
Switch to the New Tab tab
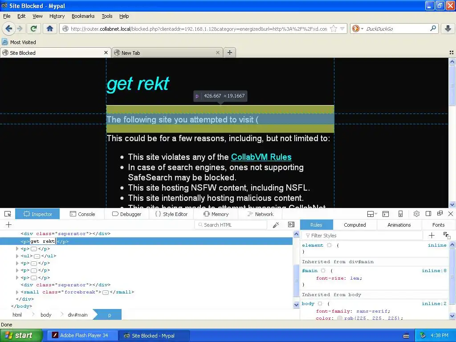click(167, 53)
